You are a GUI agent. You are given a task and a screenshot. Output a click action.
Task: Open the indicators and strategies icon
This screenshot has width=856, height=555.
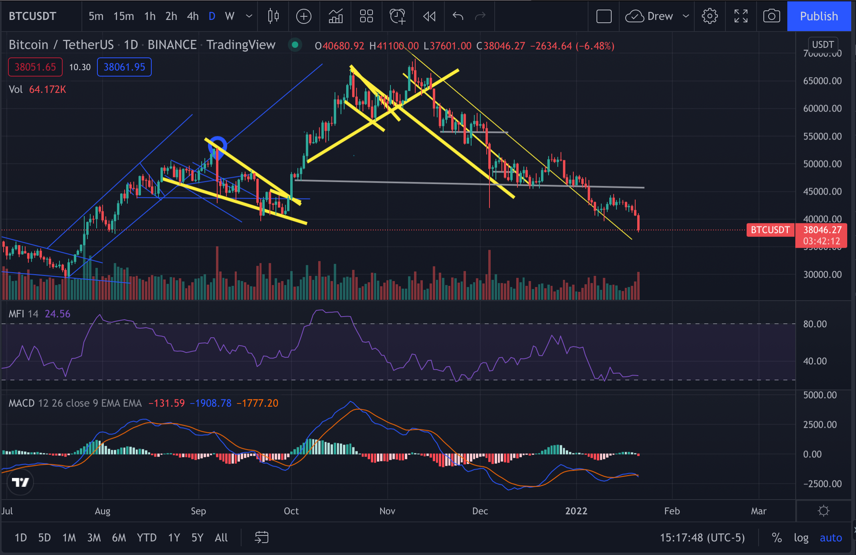(335, 16)
